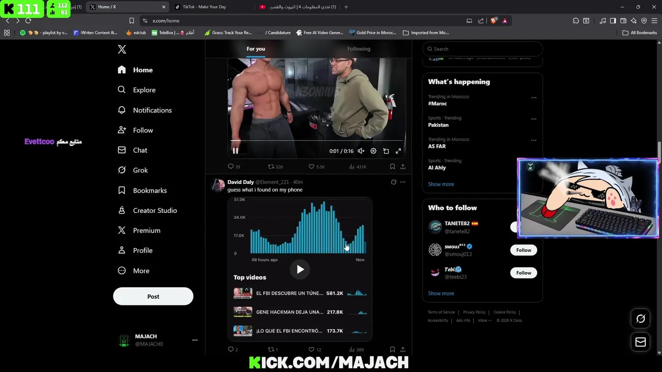Image resolution: width=662 pixels, height=372 pixels.
Task: Like the post with 5.5K likes
Action: [317, 166]
